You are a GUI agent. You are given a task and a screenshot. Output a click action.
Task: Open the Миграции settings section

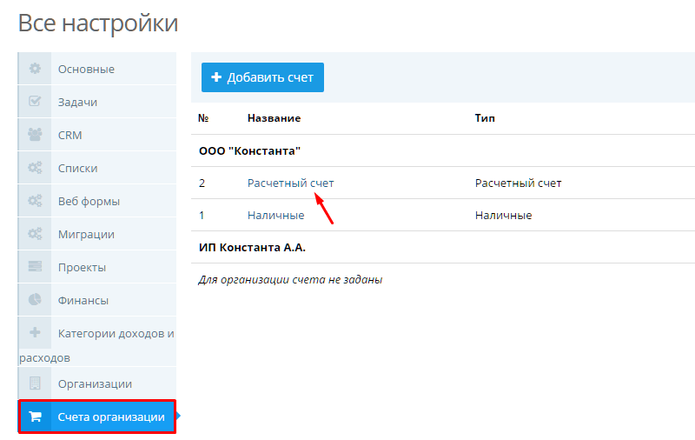(x=86, y=234)
